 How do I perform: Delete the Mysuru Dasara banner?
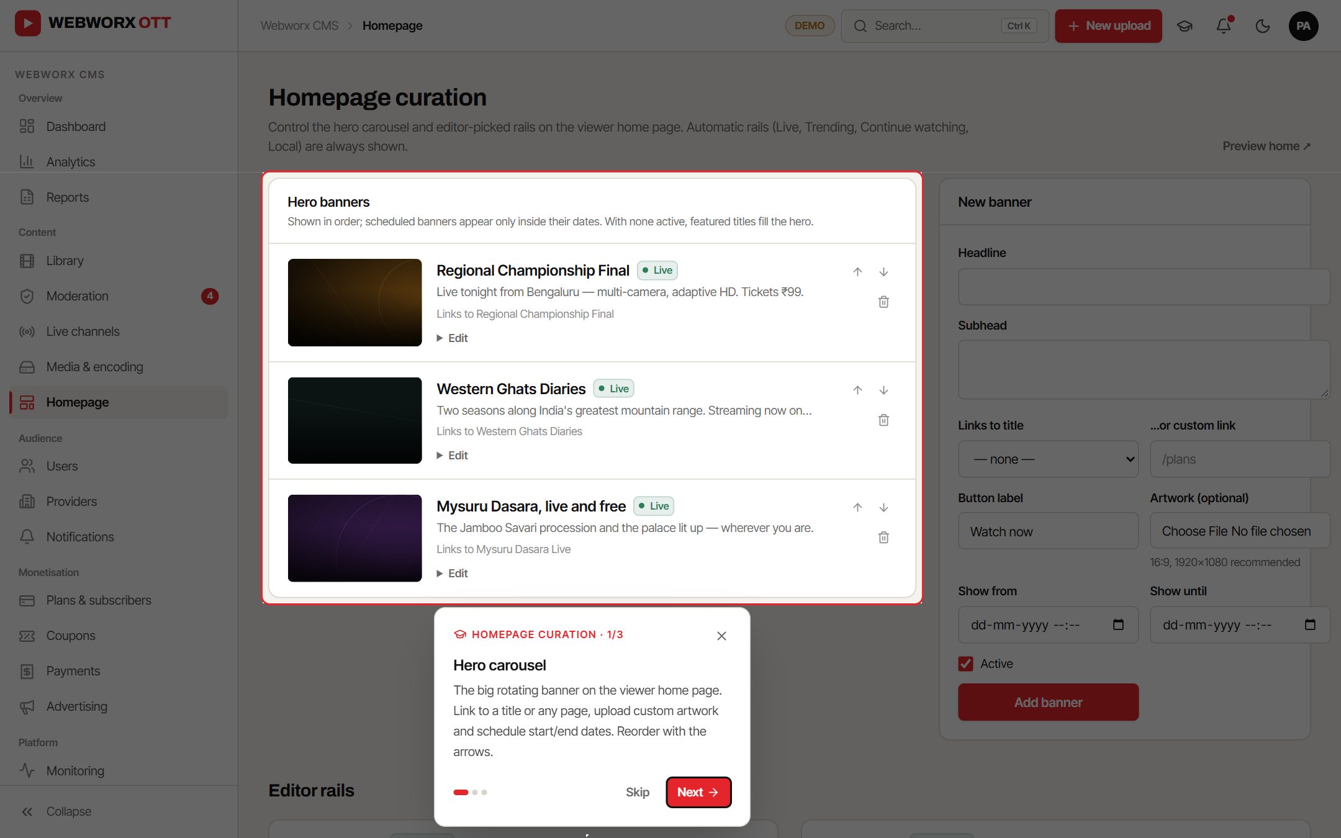(x=883, y=538)
